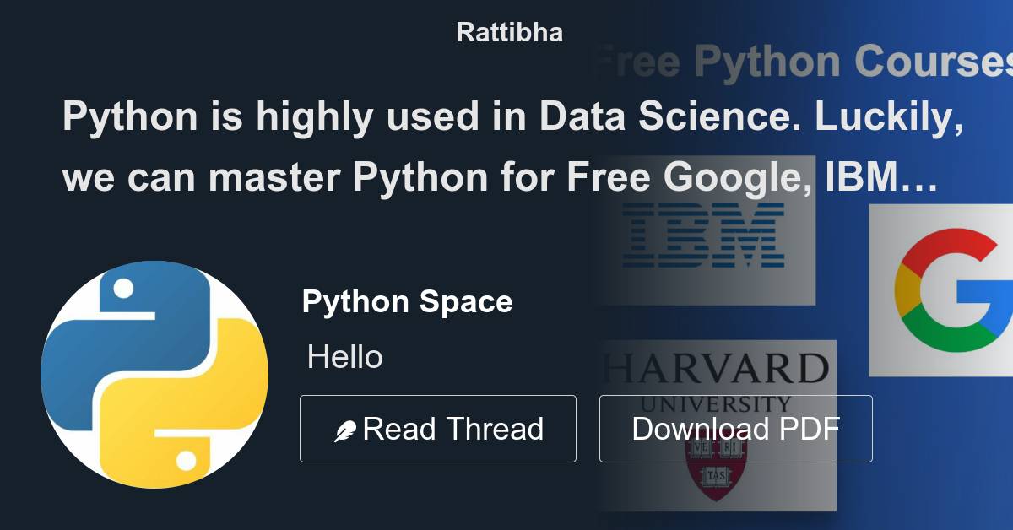Click the Harvard shield crest

click(x=716, y=467)
